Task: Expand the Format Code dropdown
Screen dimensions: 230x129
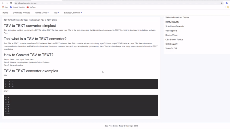Action: tap(42, 13)
